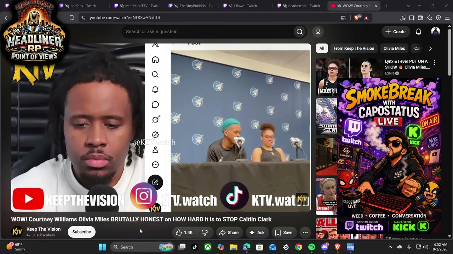453x254 pixels.
Task: Open Task View on the taskbar
Action: 182,247
